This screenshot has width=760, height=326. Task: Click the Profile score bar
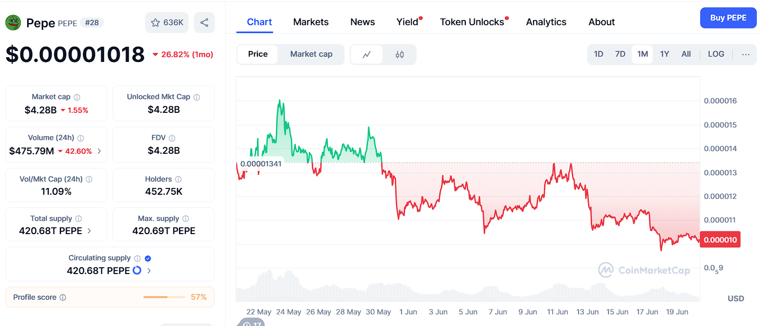tap(164, 297)
